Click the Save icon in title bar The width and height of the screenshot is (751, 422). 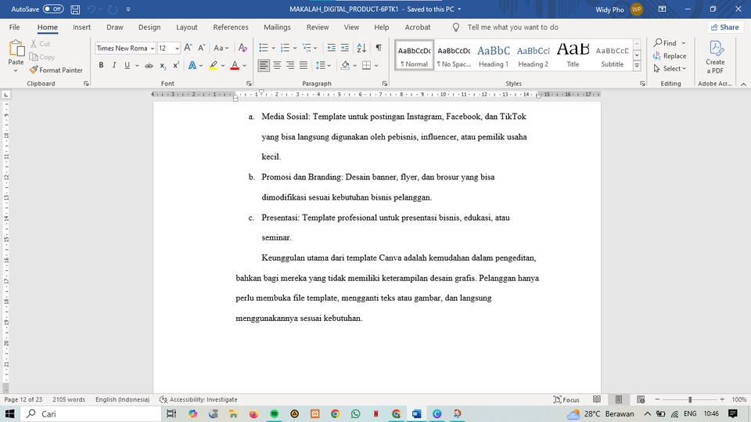tap(75, 9)
